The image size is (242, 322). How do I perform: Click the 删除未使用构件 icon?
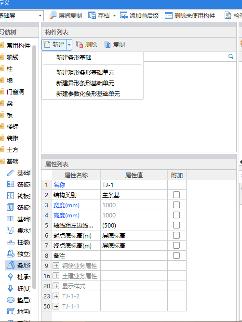[x=168, y=15]
